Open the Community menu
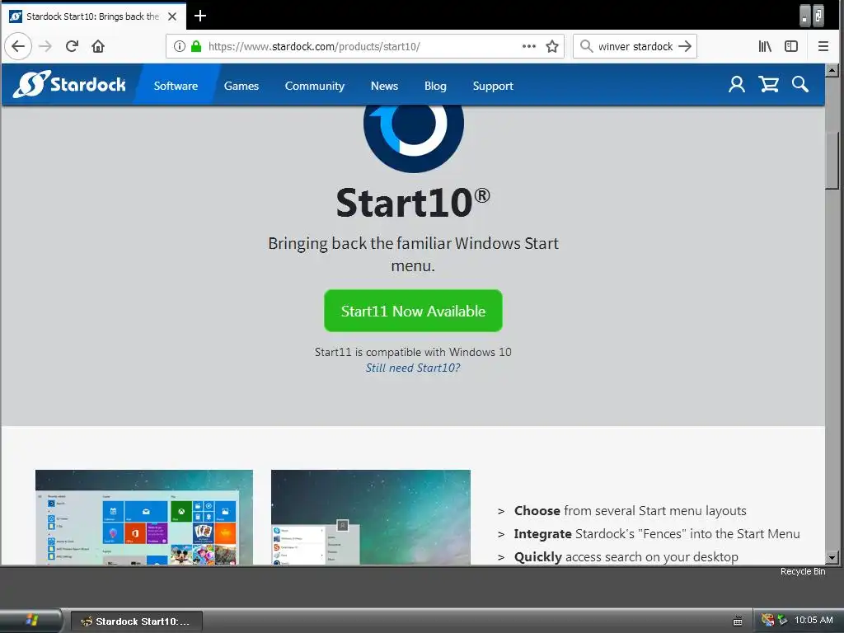The image size is (844, 633). [314, 86]
